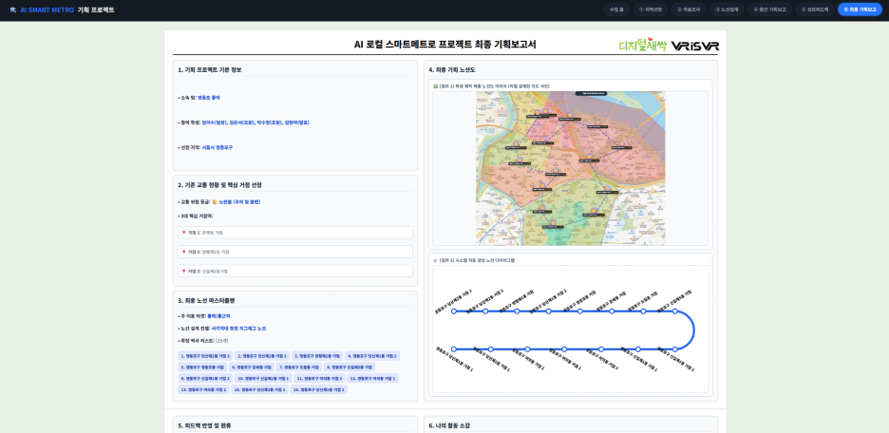The width and height of the screenshot is (889, 433).
Task: Click the 서울시 영등포구 region text
Action: click(x=218, y=147)
